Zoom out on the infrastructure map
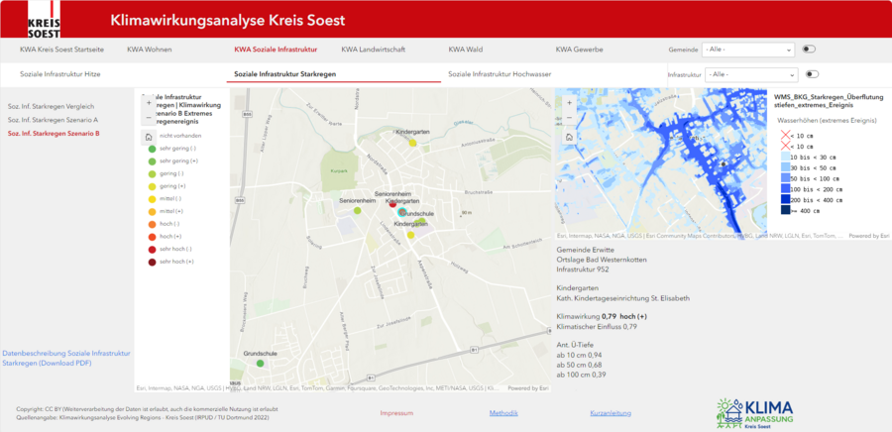Viewport: 892px width, 432px height. tap(148, 117)
